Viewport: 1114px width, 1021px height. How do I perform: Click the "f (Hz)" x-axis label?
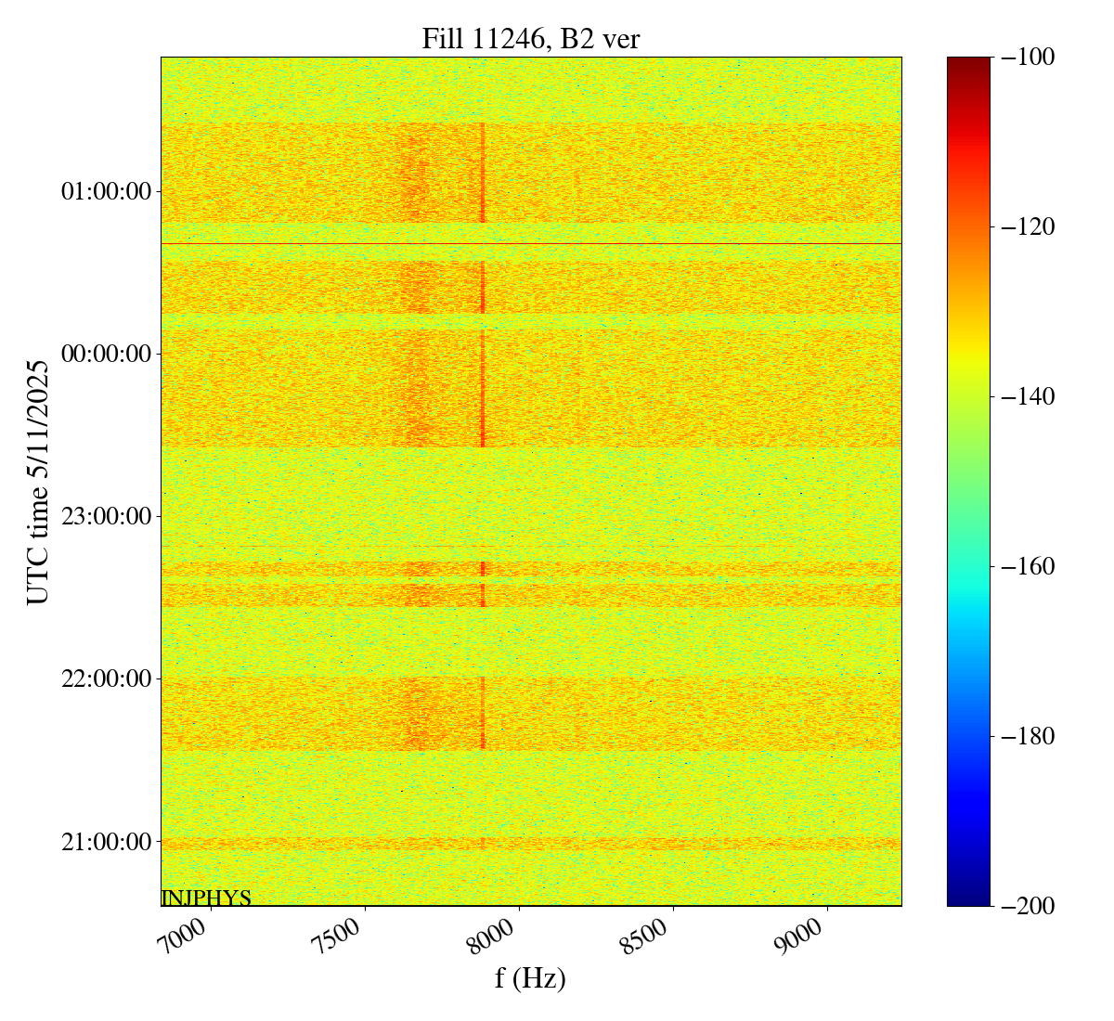(x=530, y=978)
